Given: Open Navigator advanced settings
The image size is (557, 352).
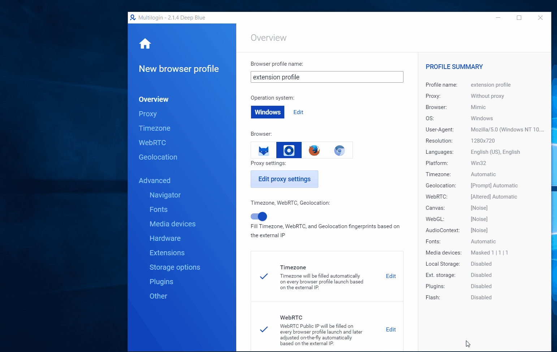Looking at the screenshot, I should click(x=165, y=195).
